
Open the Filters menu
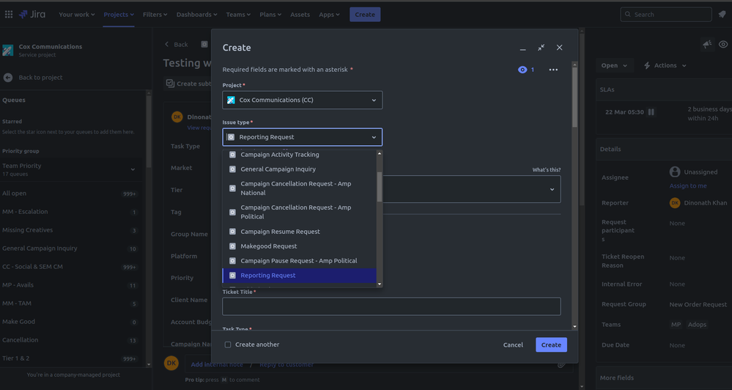click(155, 15)
